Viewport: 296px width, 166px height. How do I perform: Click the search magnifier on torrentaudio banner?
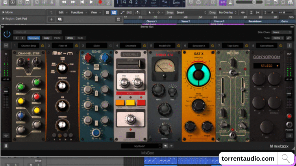[286, 158]
